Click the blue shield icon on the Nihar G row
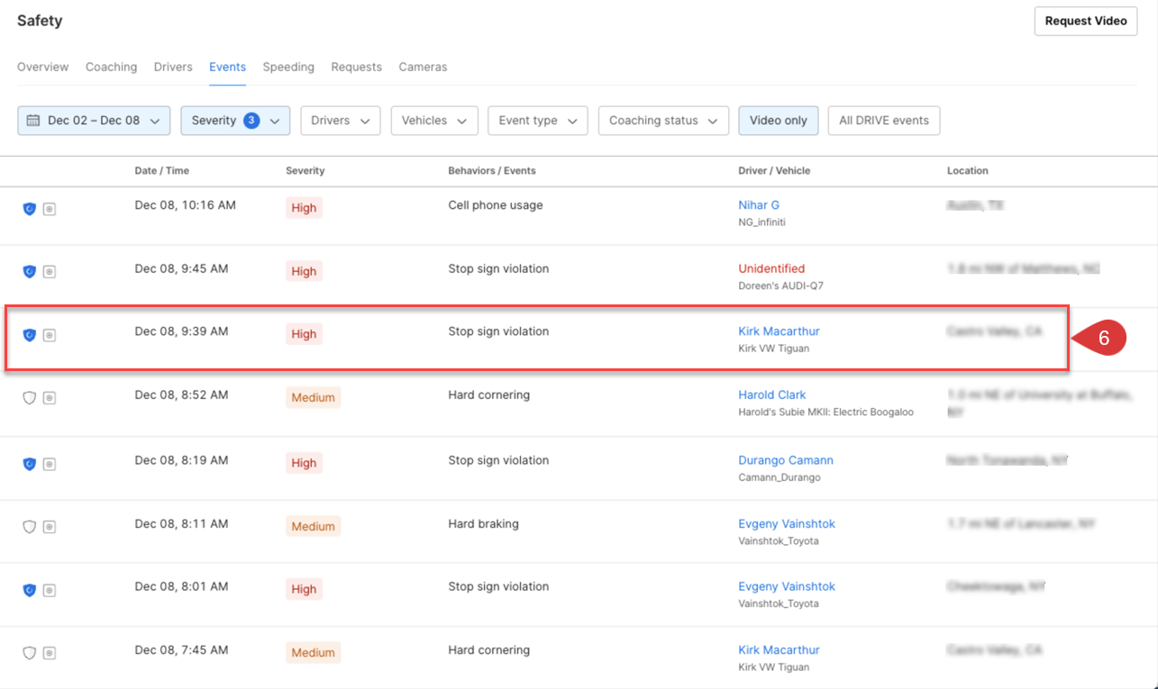The width and height of the screenshot is (1158, 689). [29, 209]
